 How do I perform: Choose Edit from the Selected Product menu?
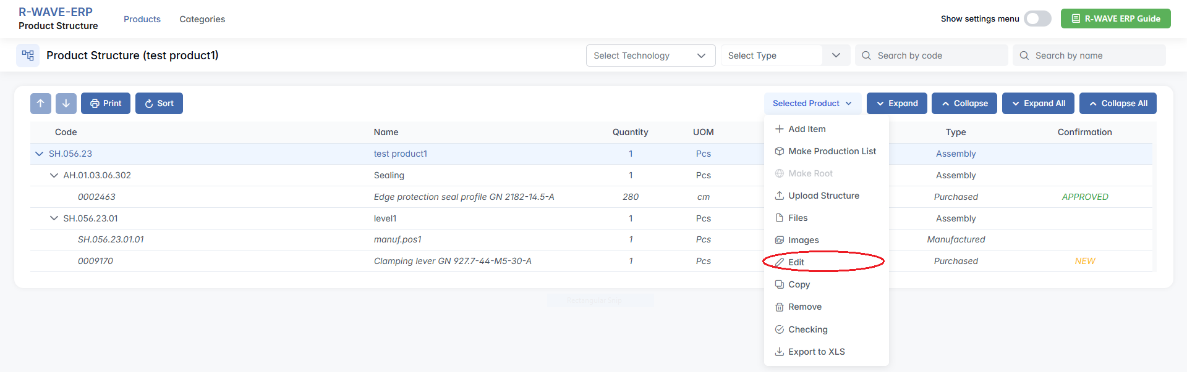click(796, 262)
